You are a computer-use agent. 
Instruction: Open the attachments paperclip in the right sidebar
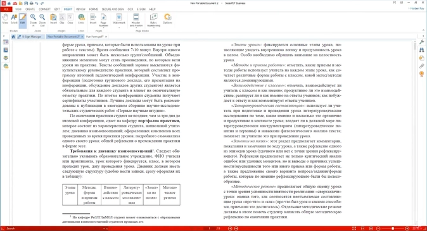(x=421, y=66)
